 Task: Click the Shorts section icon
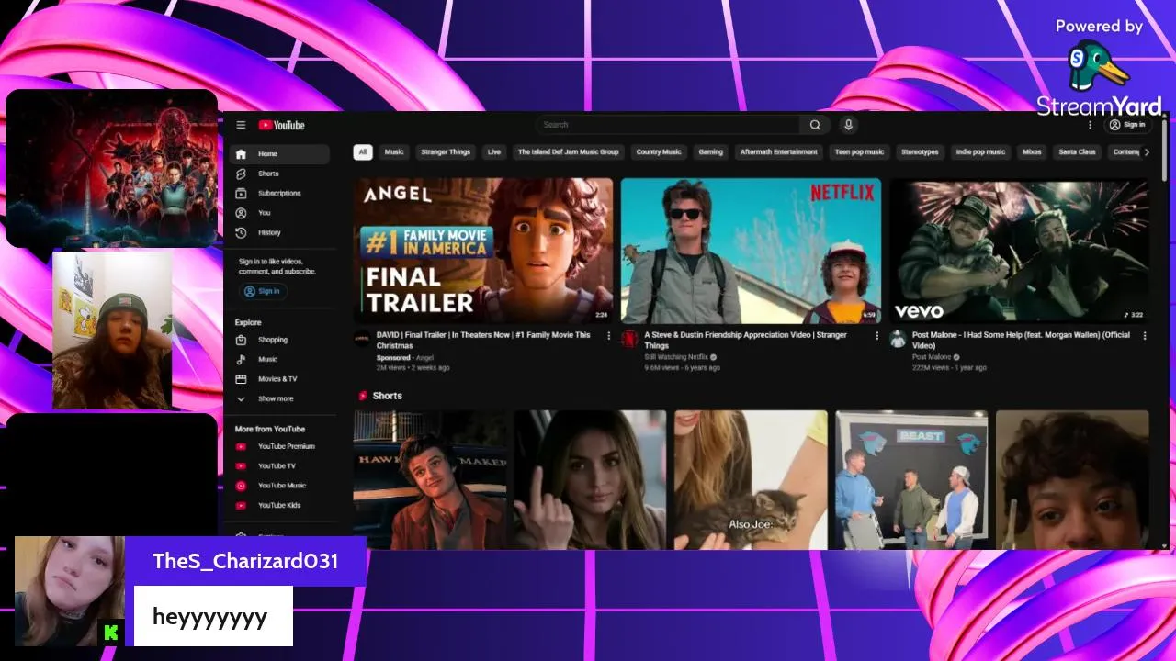click(363, 396)
